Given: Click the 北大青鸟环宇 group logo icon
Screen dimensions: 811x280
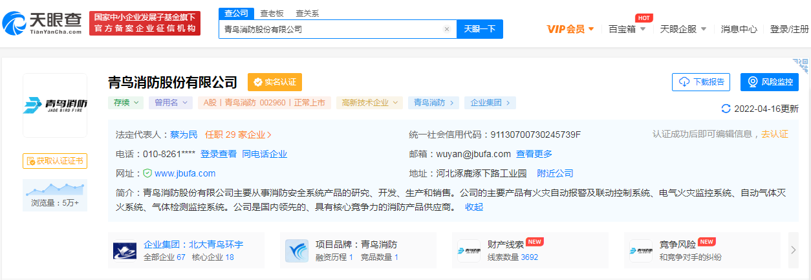Looking at the screenshot, I should 124,250.
